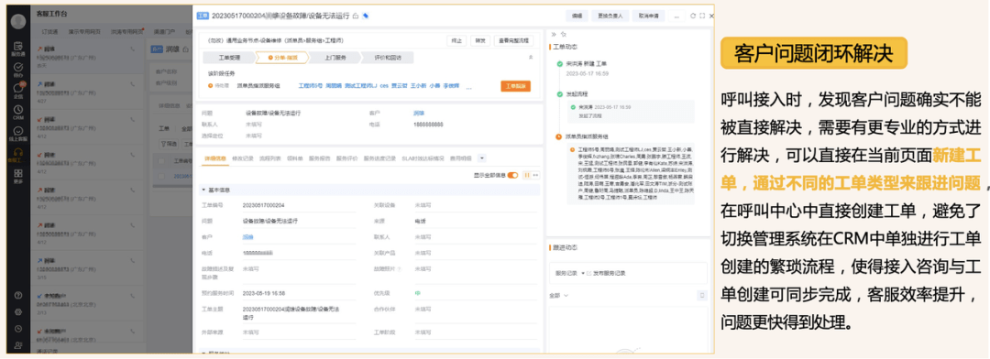990x359 pixels.
Task: Open the SLA时效达标情况 tab
Action: pos(423,158)
